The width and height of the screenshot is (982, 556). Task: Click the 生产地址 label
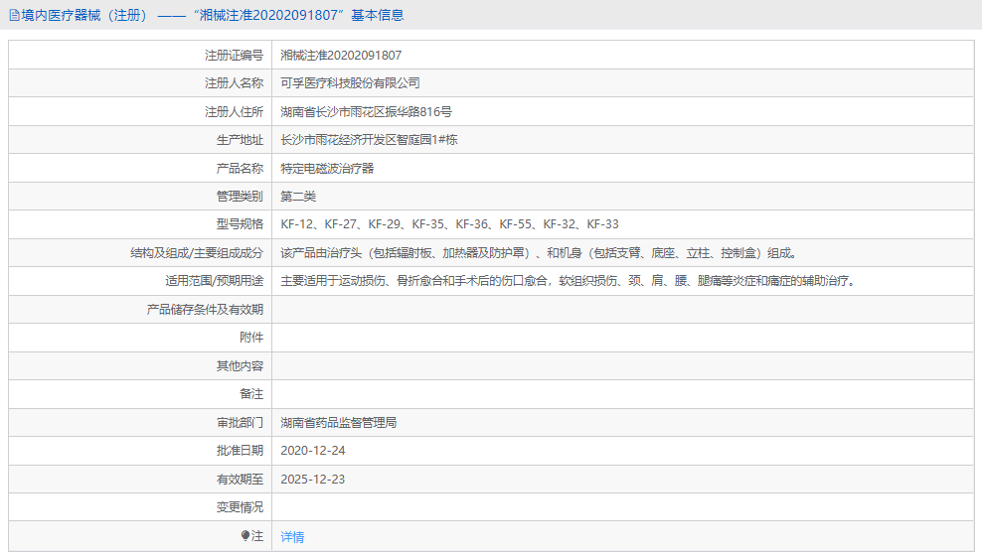tap(240, 140)
